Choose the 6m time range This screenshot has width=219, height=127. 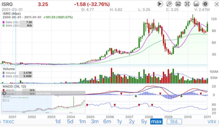107,122
